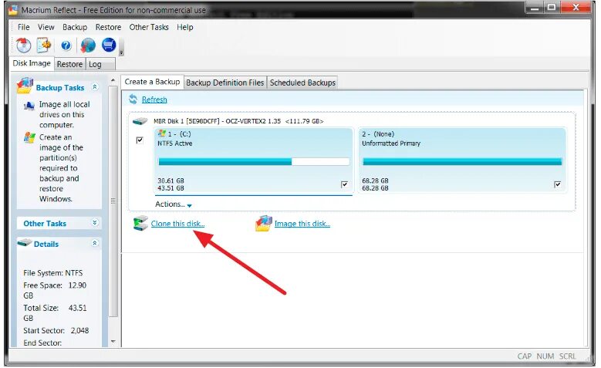
Task: Switch to the Restore tab
Action: [x=69, y=64]
